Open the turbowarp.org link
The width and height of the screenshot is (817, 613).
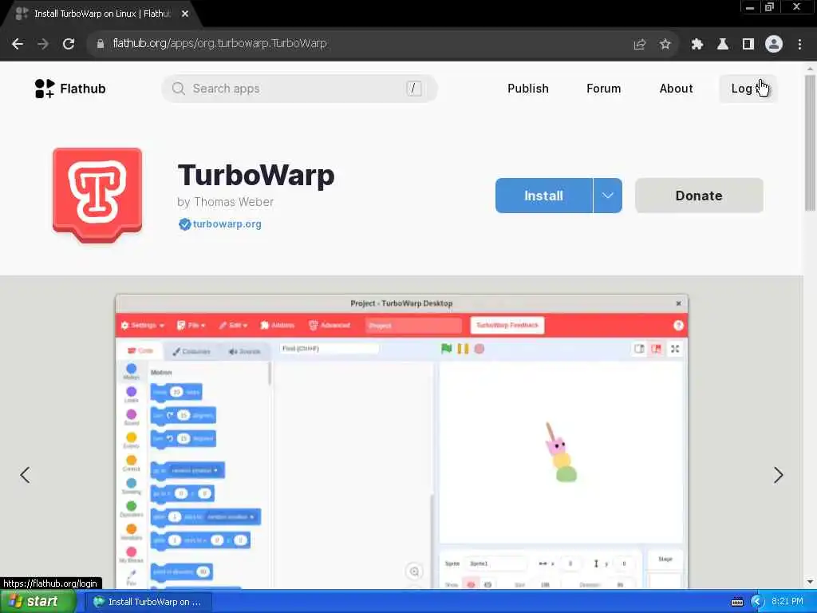[227, 224]
